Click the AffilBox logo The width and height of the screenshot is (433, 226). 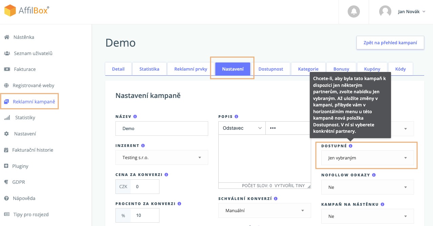click(x=26, y=10)
